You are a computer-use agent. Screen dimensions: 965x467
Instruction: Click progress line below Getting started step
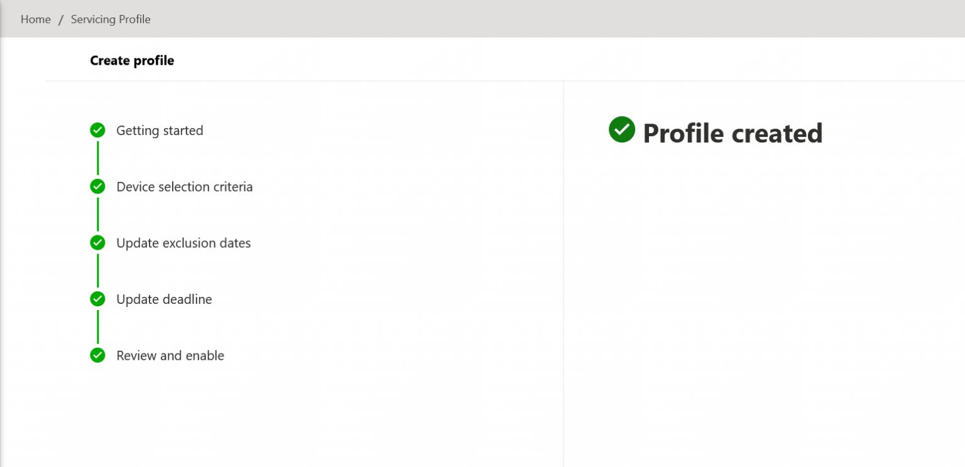pyautogui.click(x=97, y=158)
